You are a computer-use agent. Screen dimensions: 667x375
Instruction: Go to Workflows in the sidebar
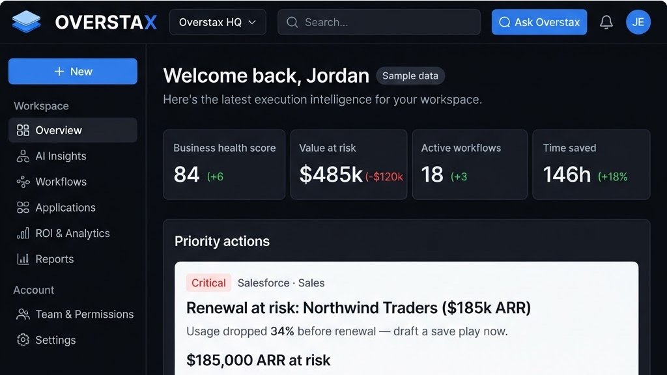(73, 182)
